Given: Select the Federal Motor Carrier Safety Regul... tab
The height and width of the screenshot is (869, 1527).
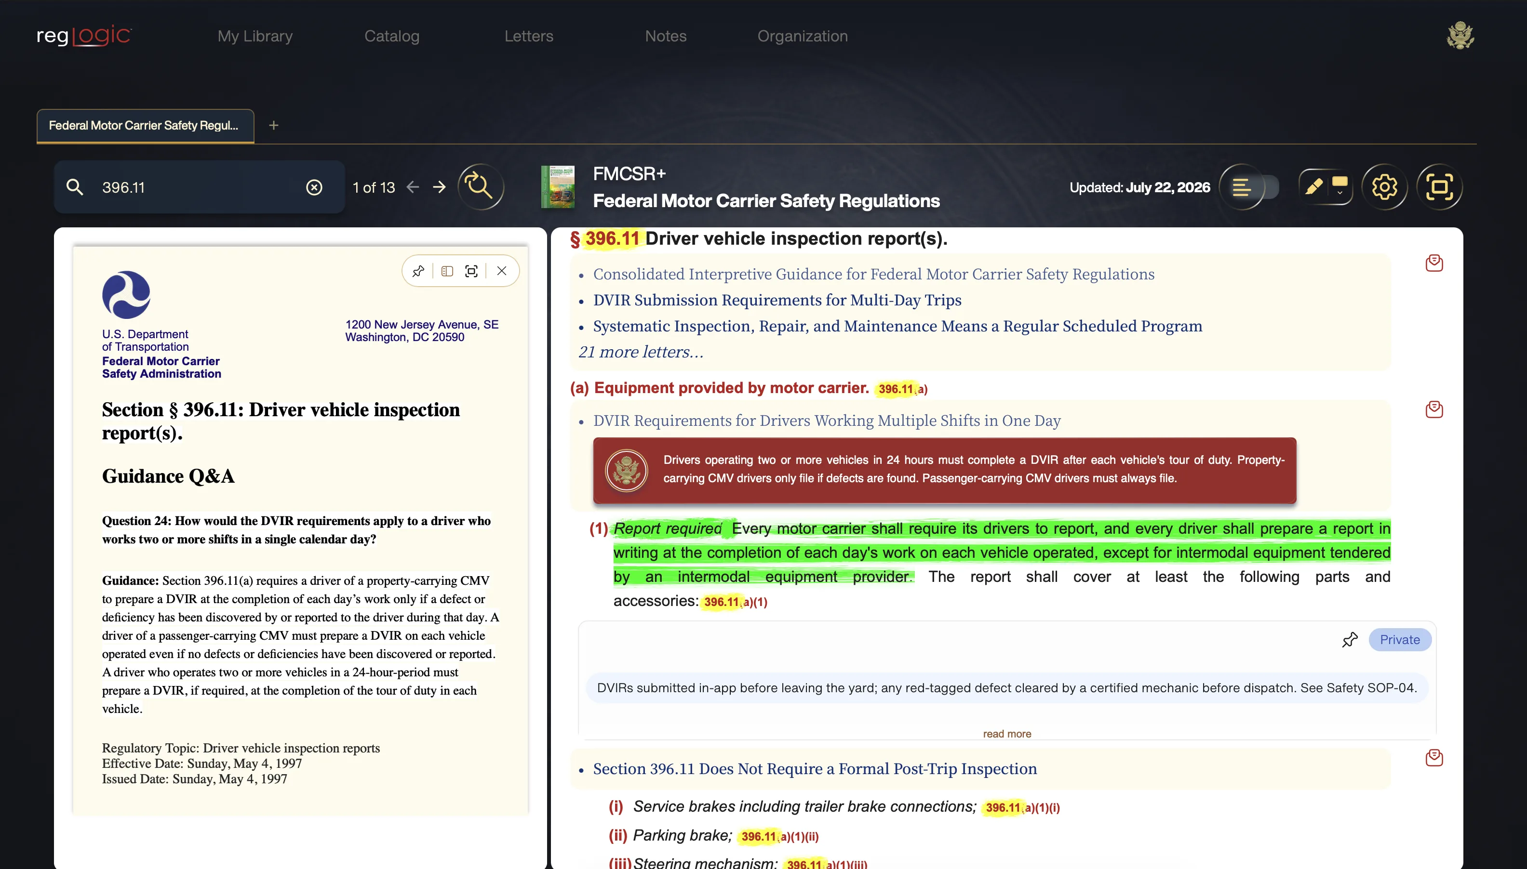Looking at the screenshot, I should 145,125.
